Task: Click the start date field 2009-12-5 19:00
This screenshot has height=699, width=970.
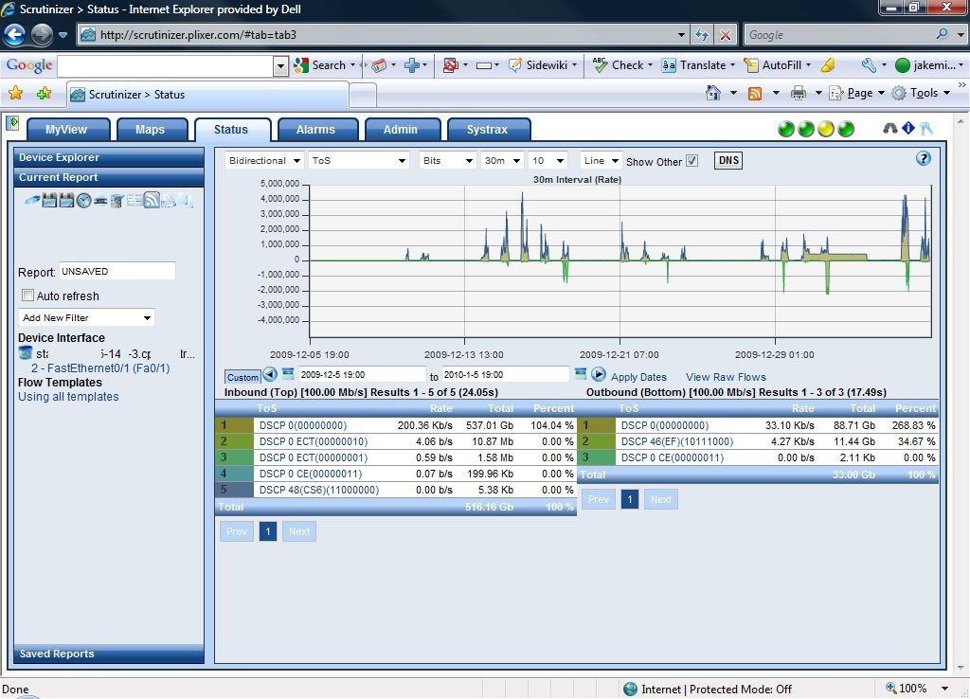Action: tap(363, 374)
